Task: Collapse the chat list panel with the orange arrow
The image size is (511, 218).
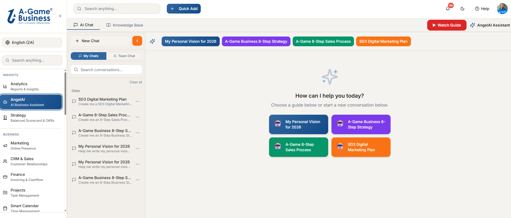Action: 137,41
